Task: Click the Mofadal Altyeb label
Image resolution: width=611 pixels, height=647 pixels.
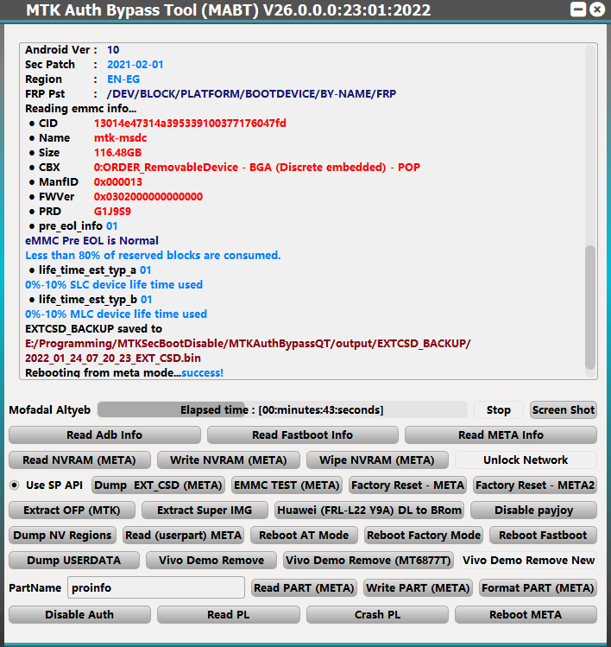Action: [49, 409]
